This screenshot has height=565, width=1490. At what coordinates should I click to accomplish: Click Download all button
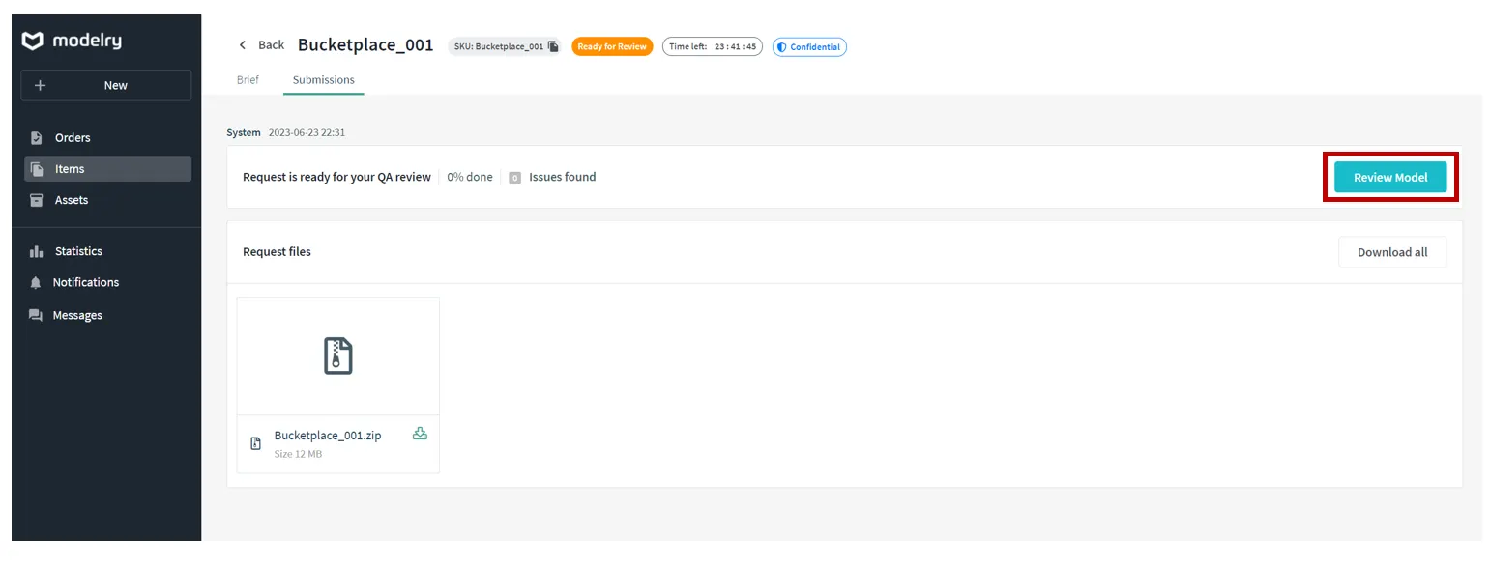click(x=1392, y=252)
